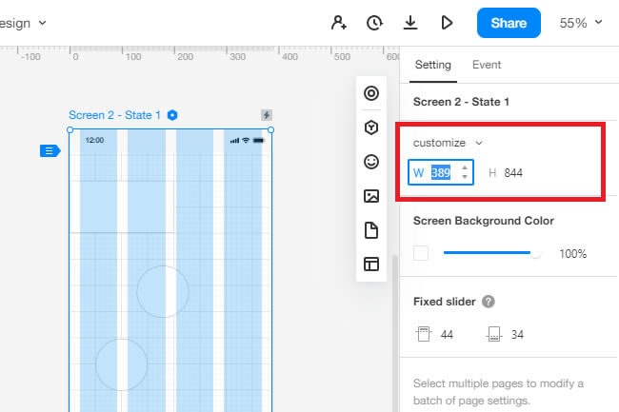
Task: Click the Screen 2 - State 1 panel title
Action: click(461, 102)
